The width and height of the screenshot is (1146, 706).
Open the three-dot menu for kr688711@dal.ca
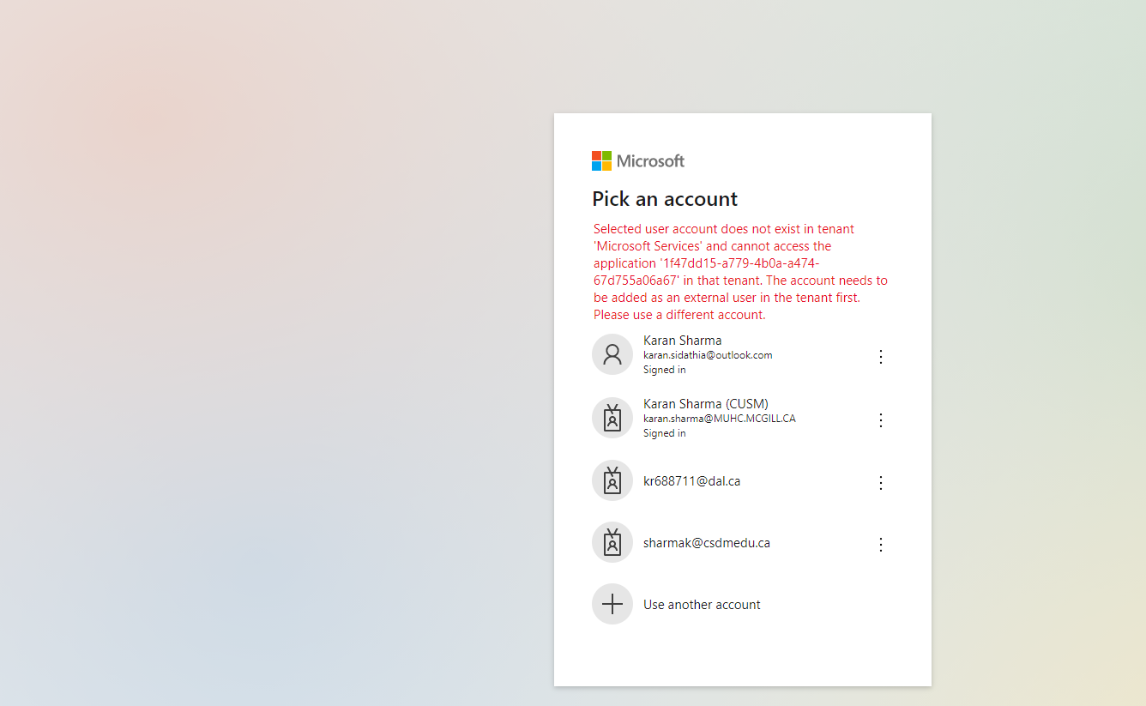(x=880, y=482)
